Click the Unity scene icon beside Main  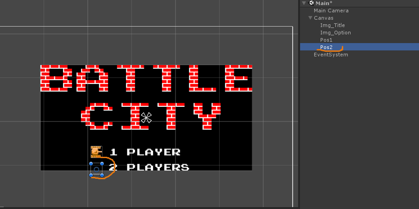pos(311,3)
